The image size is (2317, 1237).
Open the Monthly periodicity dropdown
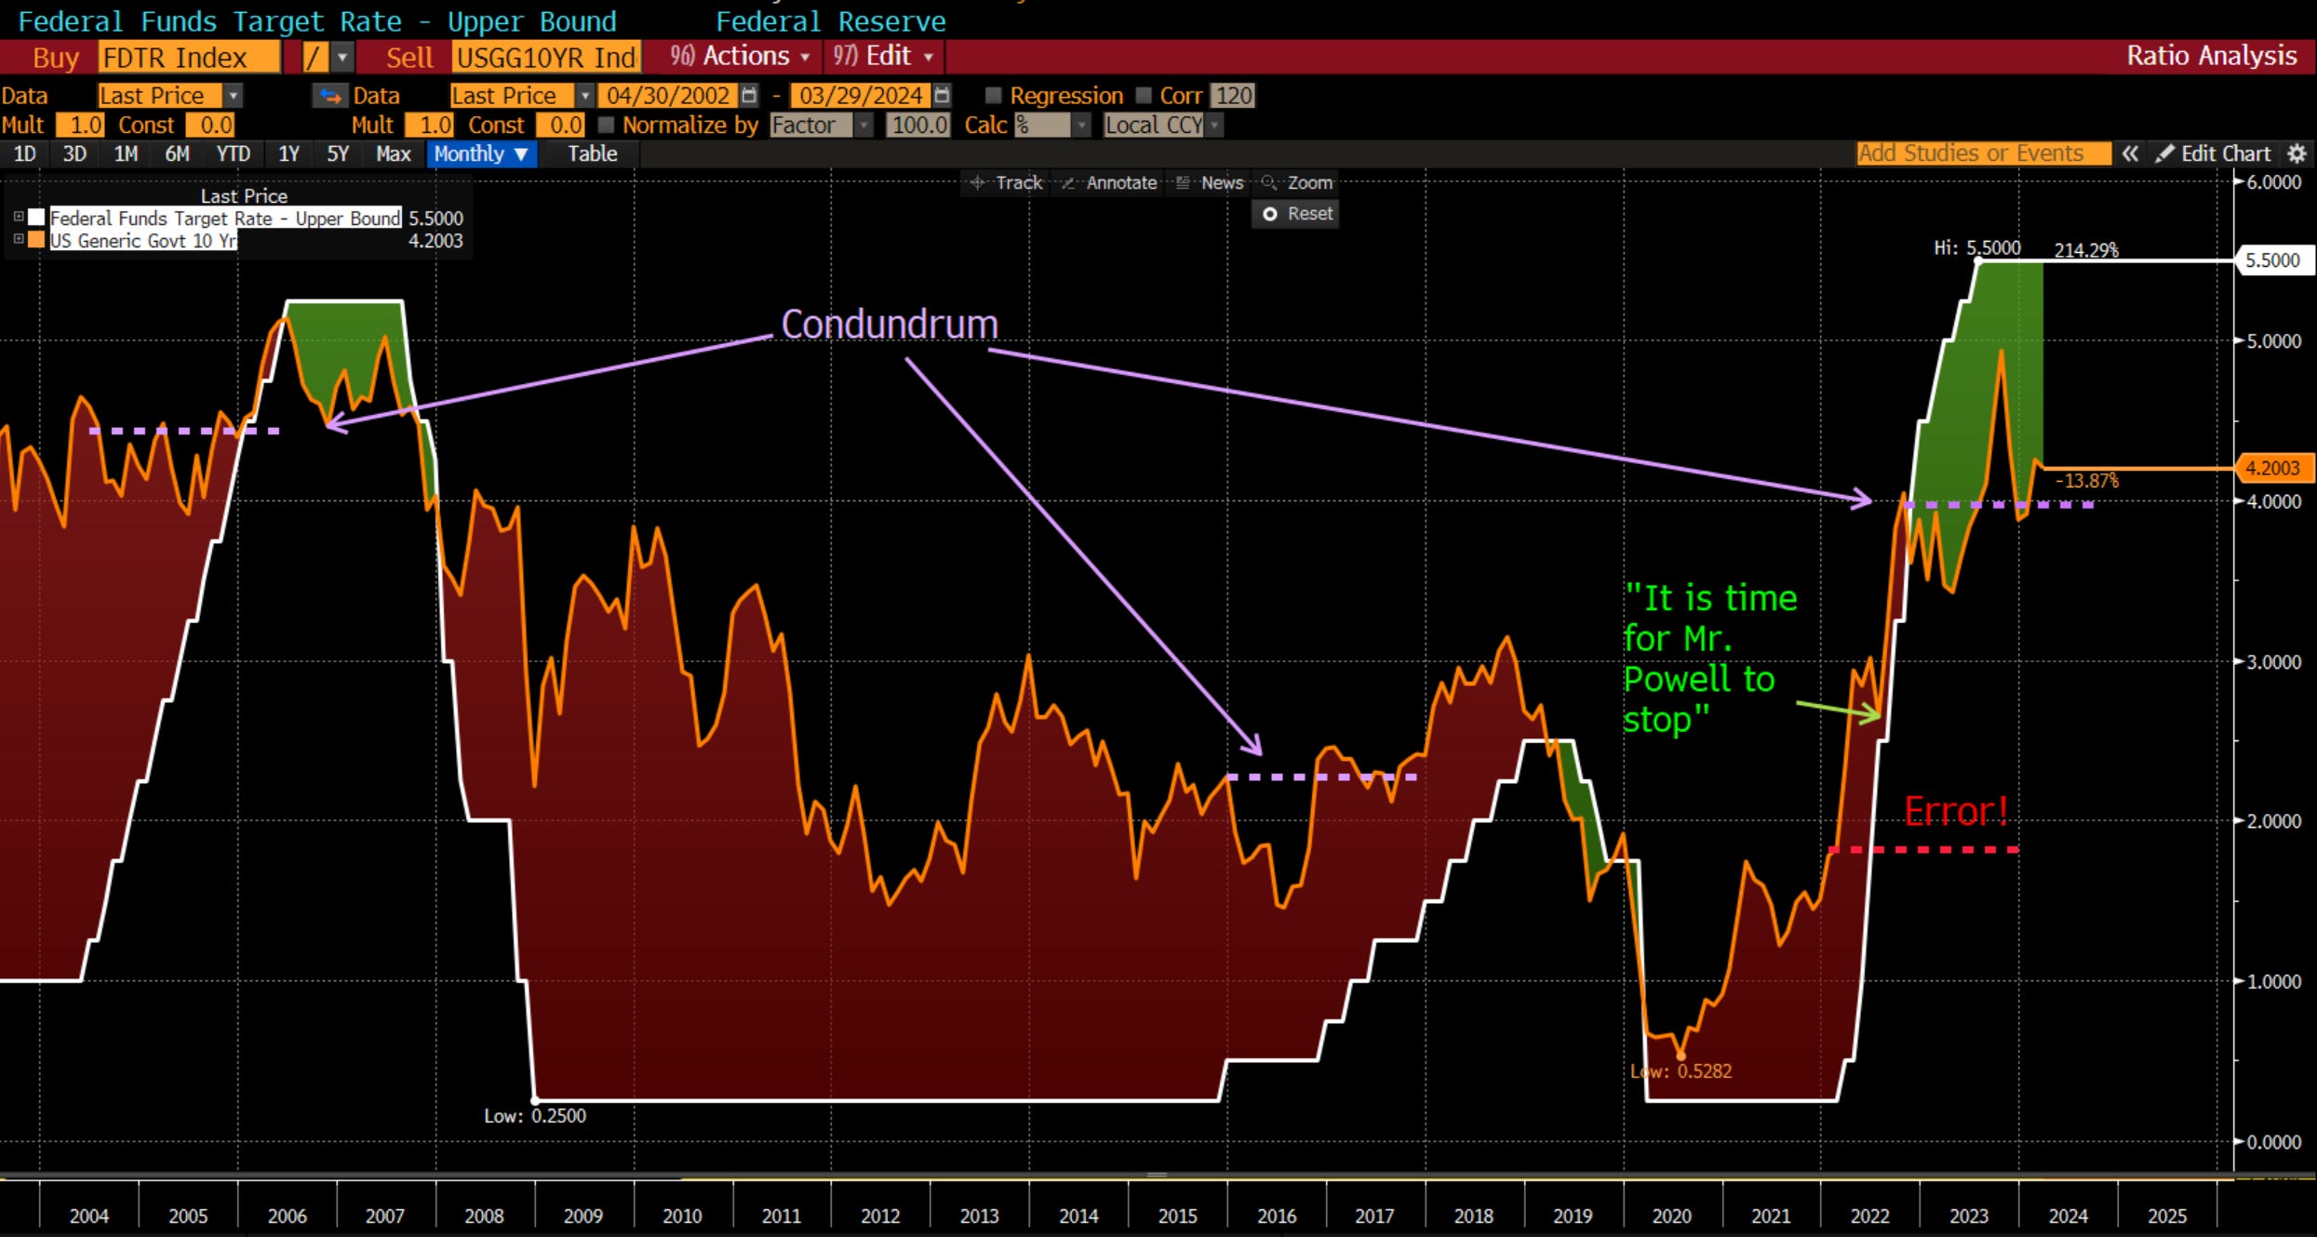[481, 154]
